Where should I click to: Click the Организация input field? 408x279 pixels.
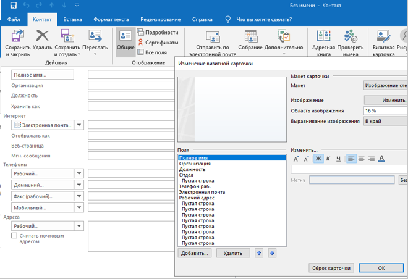[x=131, y=85]
